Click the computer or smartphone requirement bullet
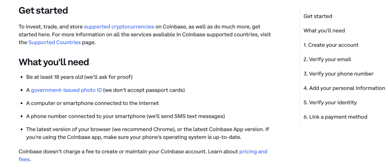The image size is (388, 168). [x=93, y=103]
